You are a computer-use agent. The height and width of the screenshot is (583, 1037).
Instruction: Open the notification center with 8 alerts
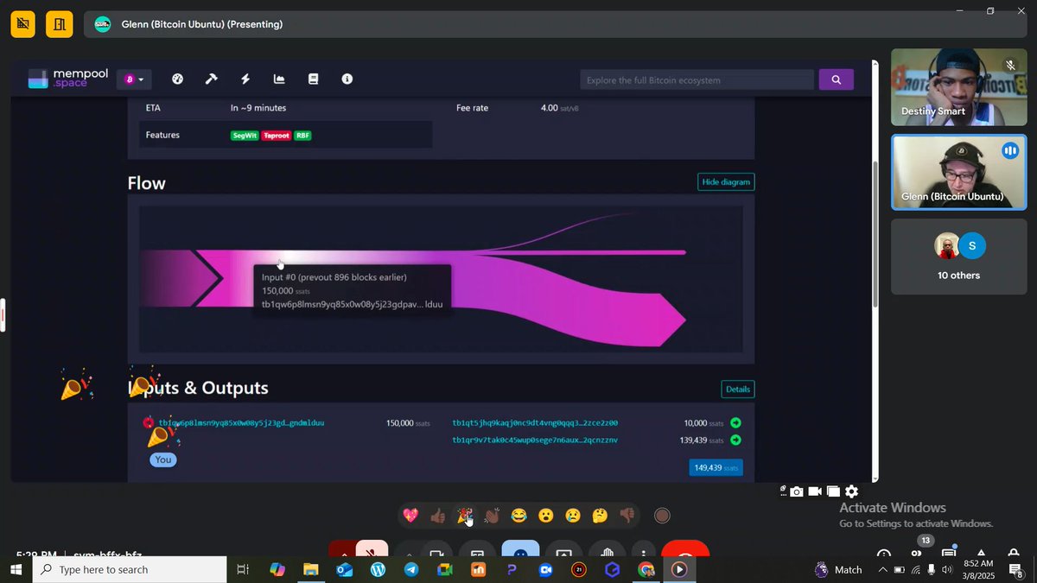pos(1017,569)
